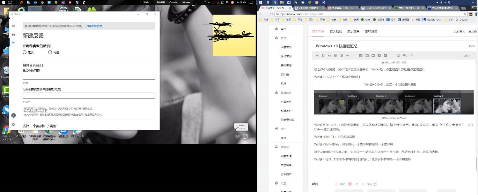Viewport: 478px width, 195px height.
Task: Open Google Chrome desktop shortcut
Action: [6, 132]
